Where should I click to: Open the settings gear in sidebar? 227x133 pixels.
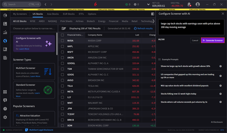coord(5,117)
